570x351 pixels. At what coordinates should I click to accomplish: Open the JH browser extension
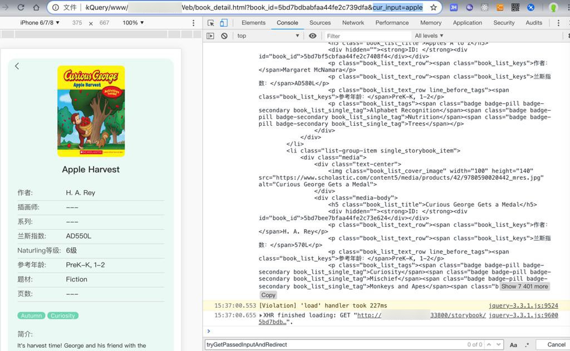[x=453, y=7]
